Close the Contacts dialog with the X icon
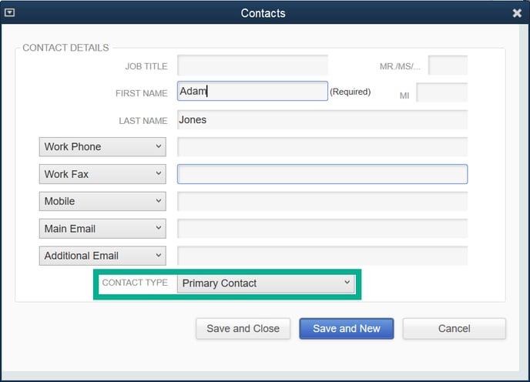530x382 pixels. point(517,13)
